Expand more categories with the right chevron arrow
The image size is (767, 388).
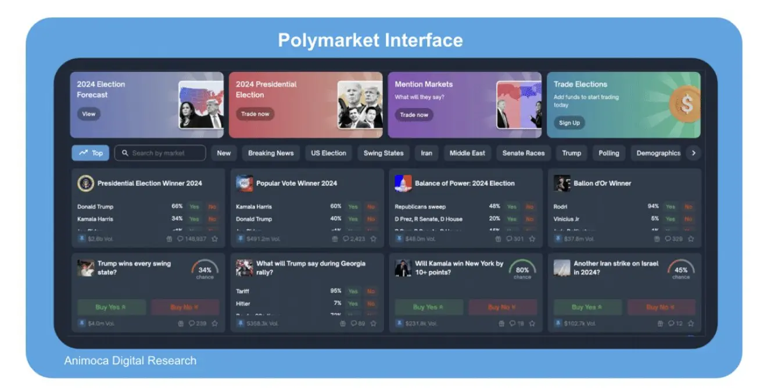pyautogui.click(x=694, y=153)
